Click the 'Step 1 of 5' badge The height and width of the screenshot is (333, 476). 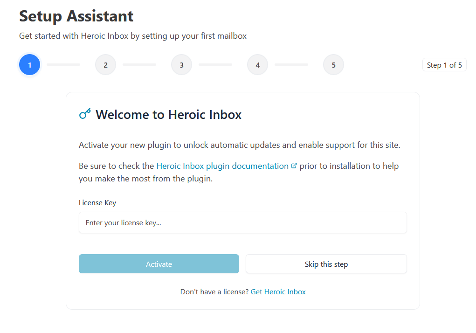point(444,65)
